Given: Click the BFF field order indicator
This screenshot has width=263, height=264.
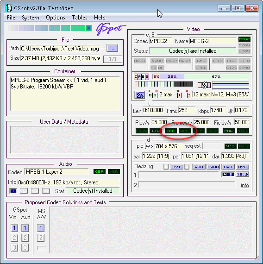Looking at the screenshot, I should point(185,131).
